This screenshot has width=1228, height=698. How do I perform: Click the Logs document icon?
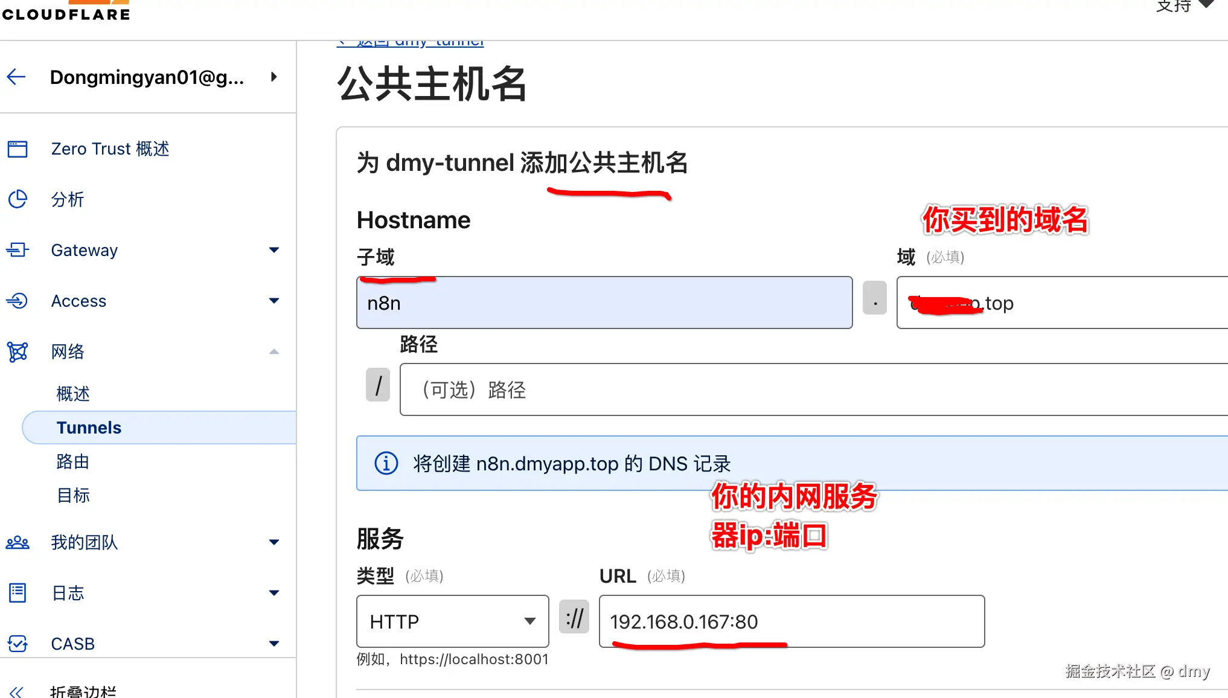[18, 593]
